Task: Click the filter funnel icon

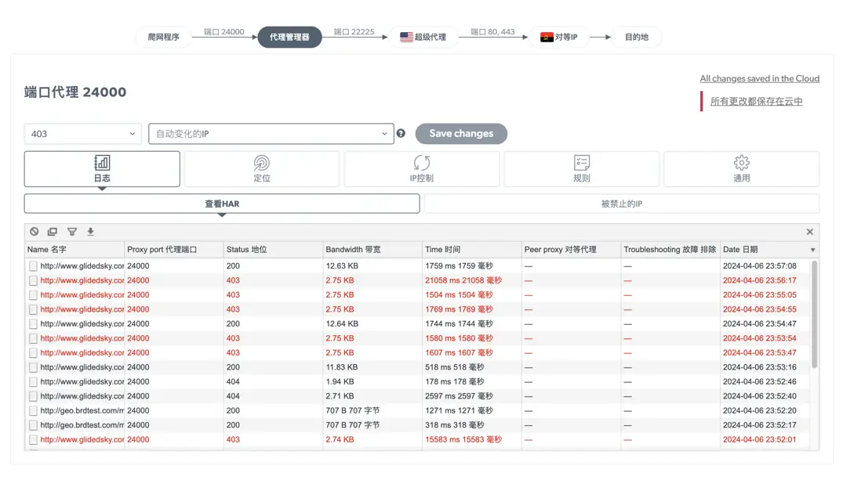Action: (x=72, y=232)
